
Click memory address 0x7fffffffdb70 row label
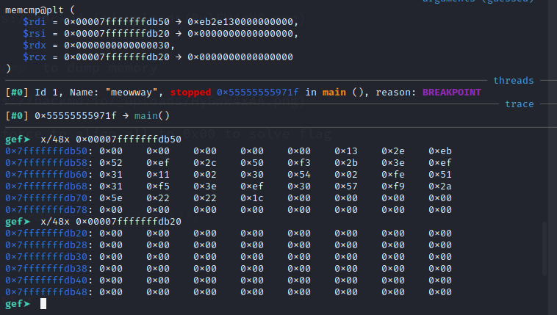(x=48, y=198)
